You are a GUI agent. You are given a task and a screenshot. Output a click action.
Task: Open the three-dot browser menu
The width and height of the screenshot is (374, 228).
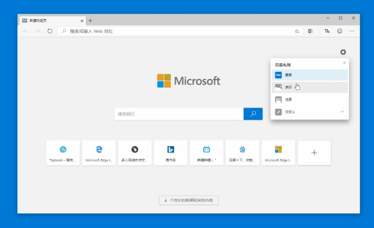click(352, 31)
